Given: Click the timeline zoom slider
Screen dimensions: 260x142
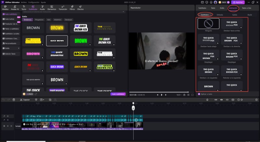Looking at the screenshot, I should 241,99.
